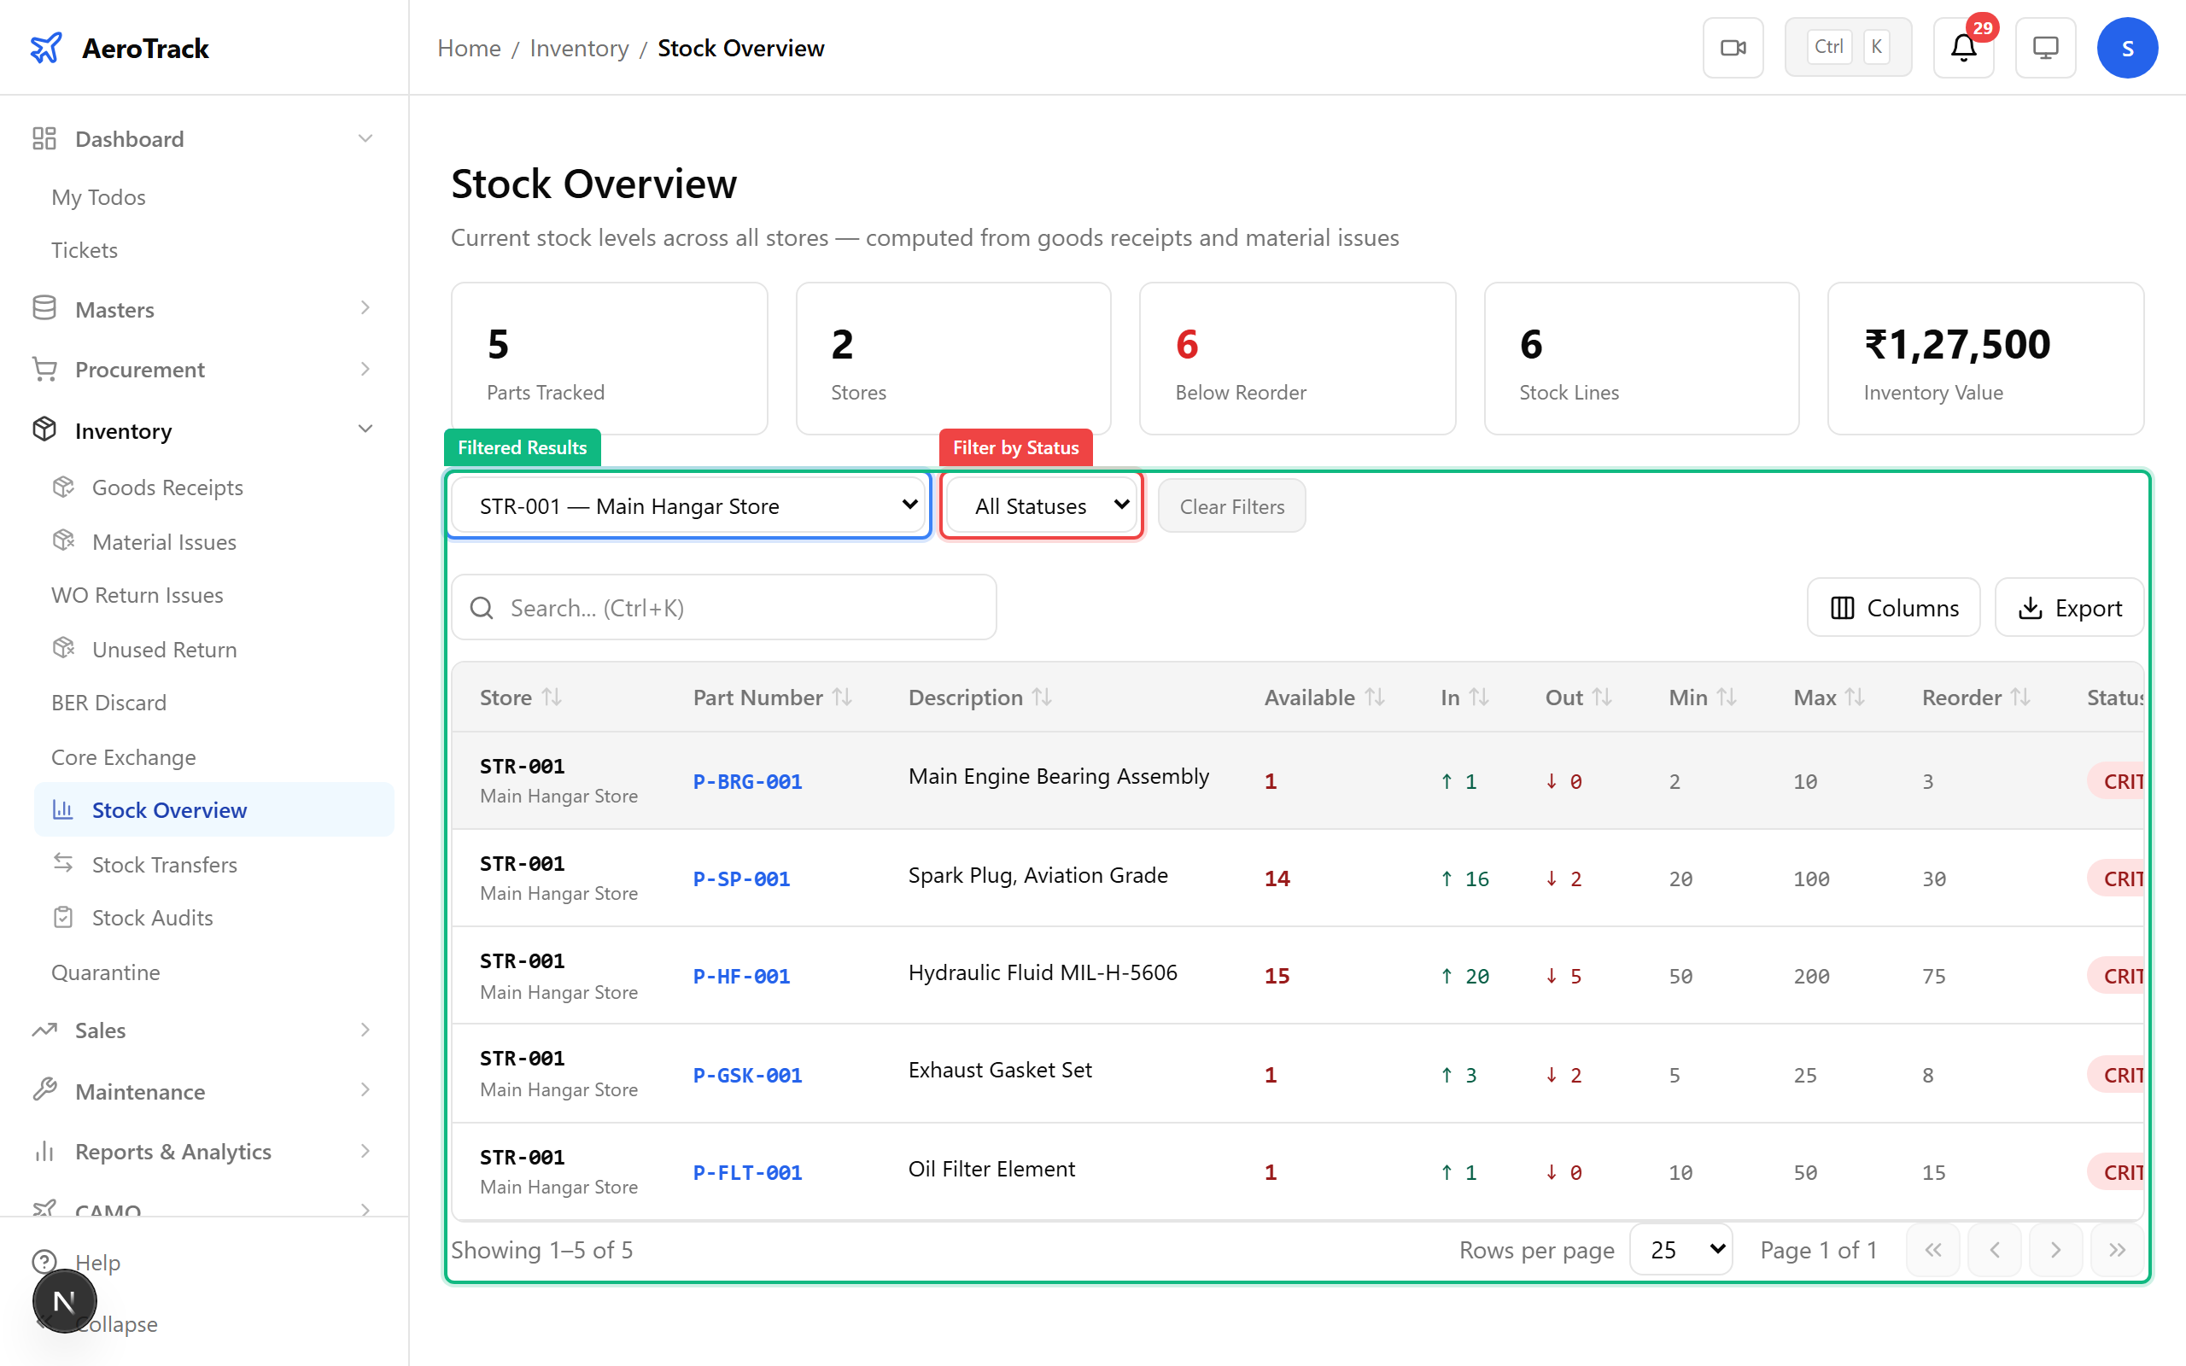The height and width of the screenshot is (1366, 2186).
Task: Click the video recording icon in top bar
Action: [x=1733, y=47]
